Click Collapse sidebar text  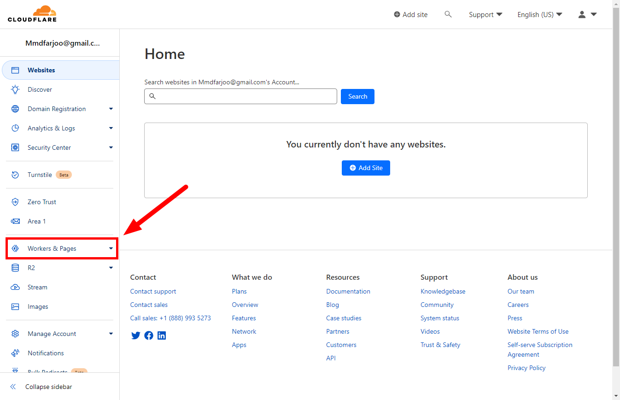coord(49,387)
